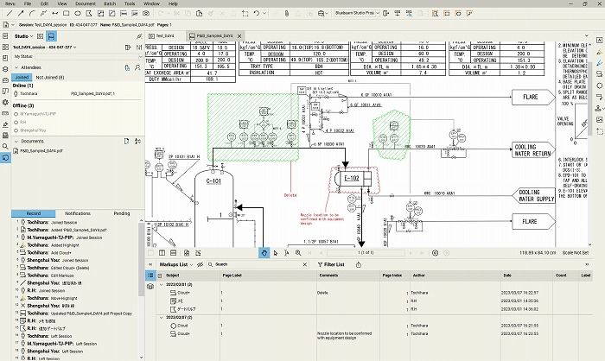Viewport: 605px width, 361px height.
Task: Click the Snapshot camera tool
Action: coord(146,14)
